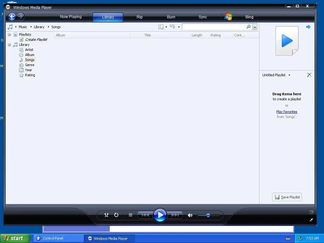This screenshot has height=243, width=324.
Task: Open the Library tab
Action: (108, 17)
